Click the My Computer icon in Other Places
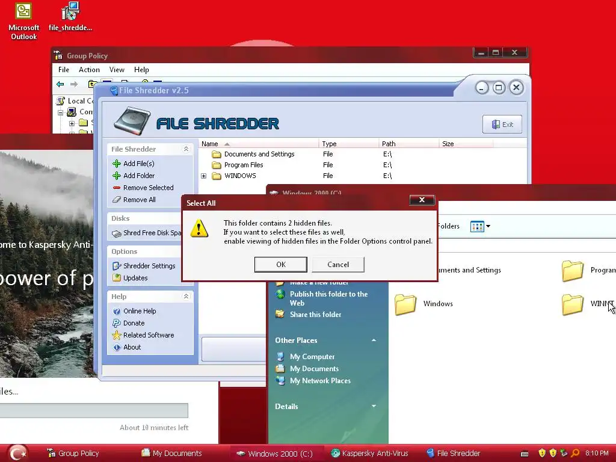 (280, 357)
